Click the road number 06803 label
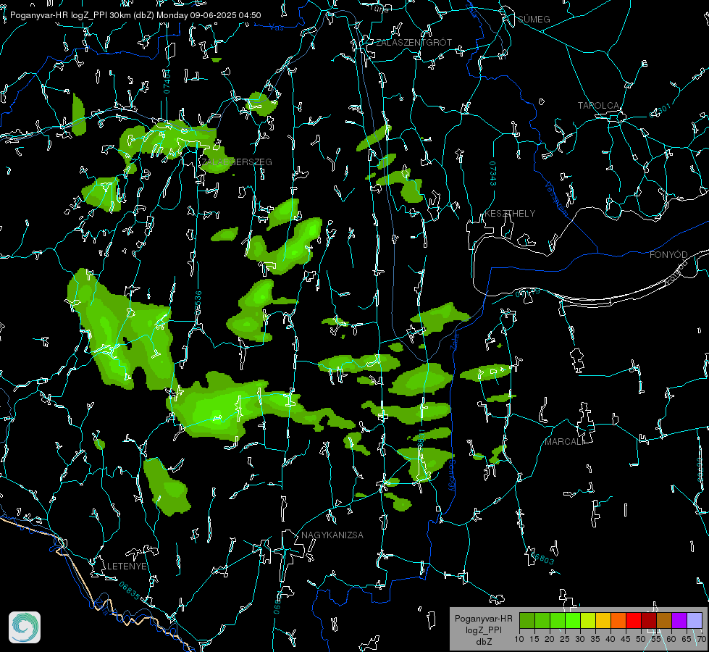The width and height of the screenshot is (709, 652). pyautogui.click(x=542, y=558)
